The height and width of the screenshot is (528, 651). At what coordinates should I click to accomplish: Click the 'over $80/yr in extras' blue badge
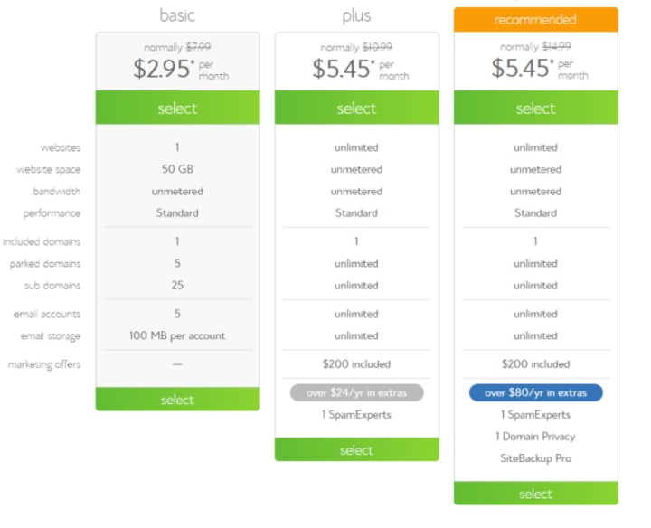(535, 392)
